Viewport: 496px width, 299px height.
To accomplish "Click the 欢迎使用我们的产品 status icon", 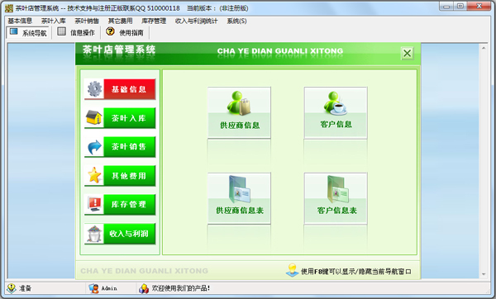I will tap(144, 288).
